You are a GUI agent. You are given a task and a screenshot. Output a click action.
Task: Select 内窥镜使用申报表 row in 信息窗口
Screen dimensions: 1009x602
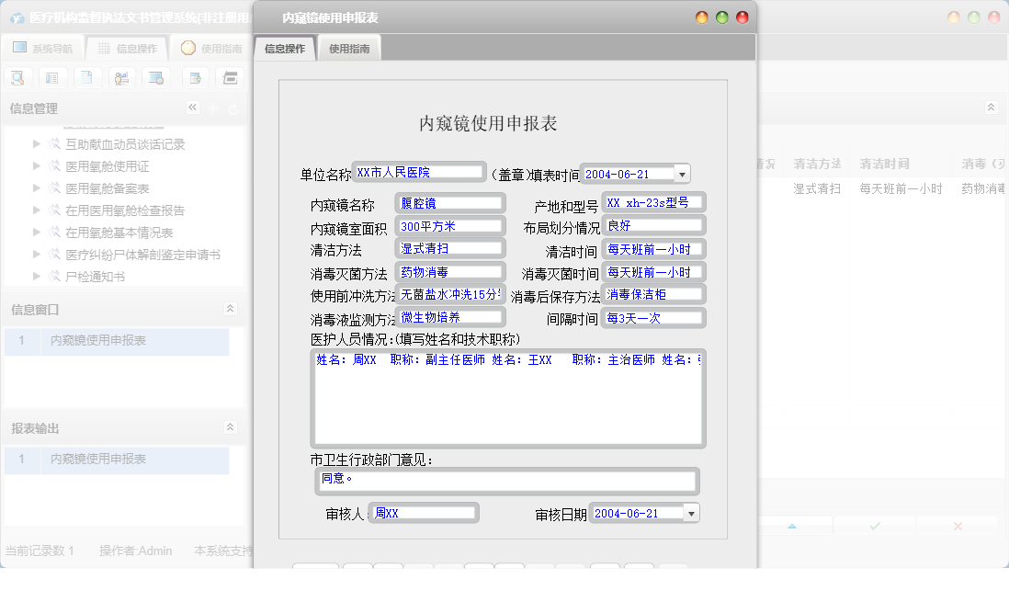117,341
